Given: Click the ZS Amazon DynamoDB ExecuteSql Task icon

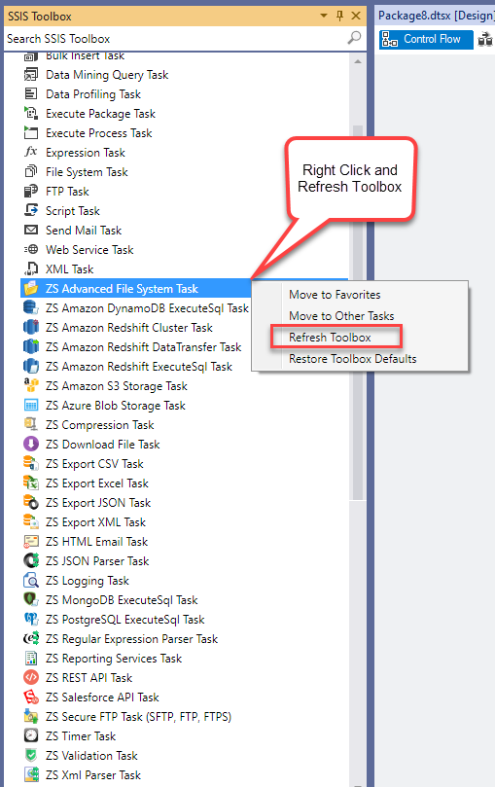Looking at the screenshot, I should pos(31,307).
